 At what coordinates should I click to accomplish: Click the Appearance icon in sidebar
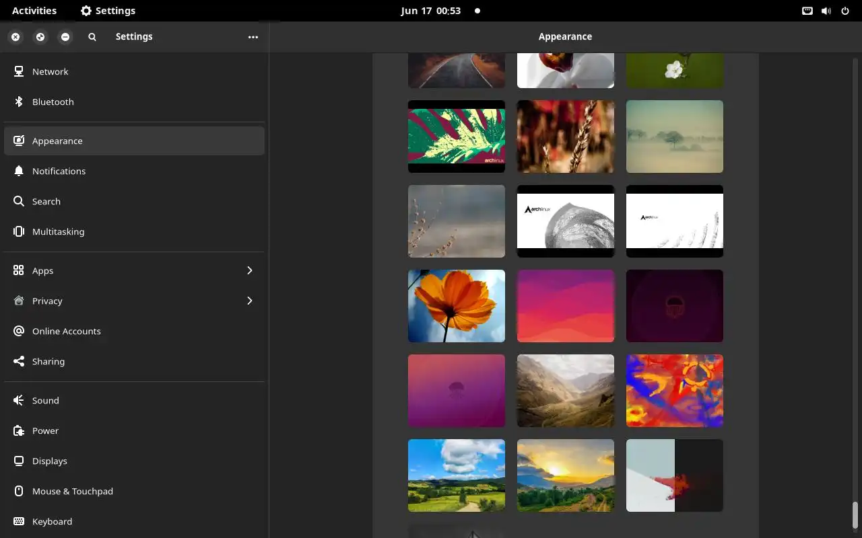(19, 141)
